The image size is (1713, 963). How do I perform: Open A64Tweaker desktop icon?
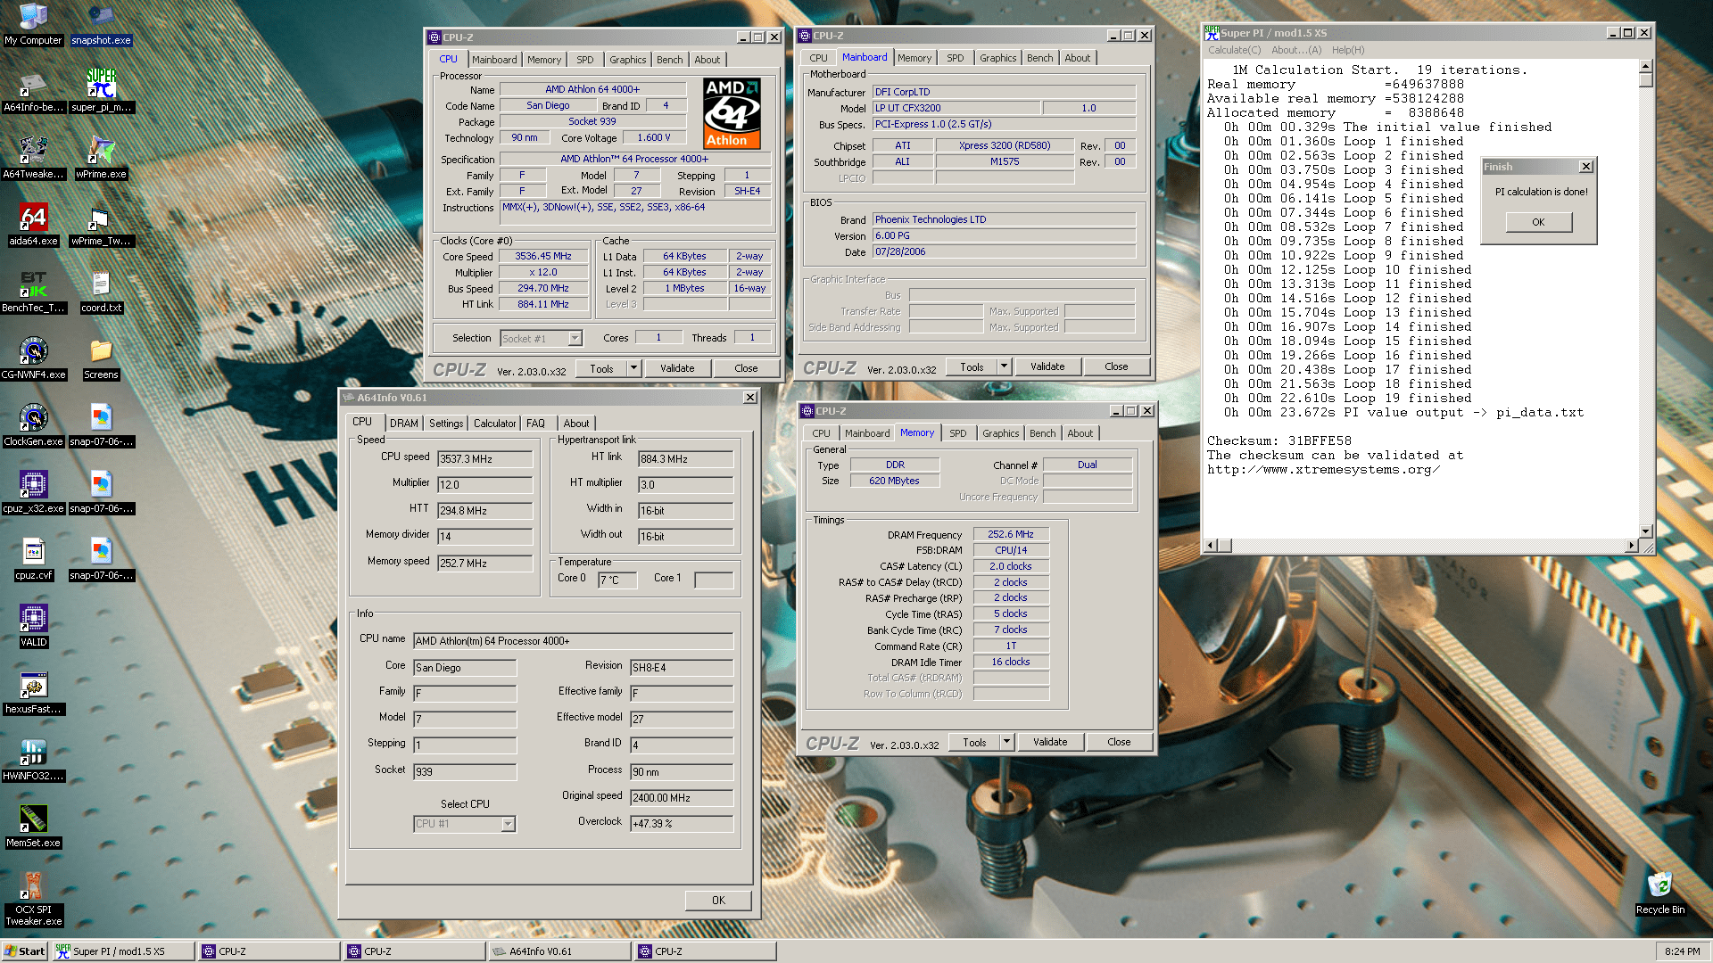click(x=33, y=158)
